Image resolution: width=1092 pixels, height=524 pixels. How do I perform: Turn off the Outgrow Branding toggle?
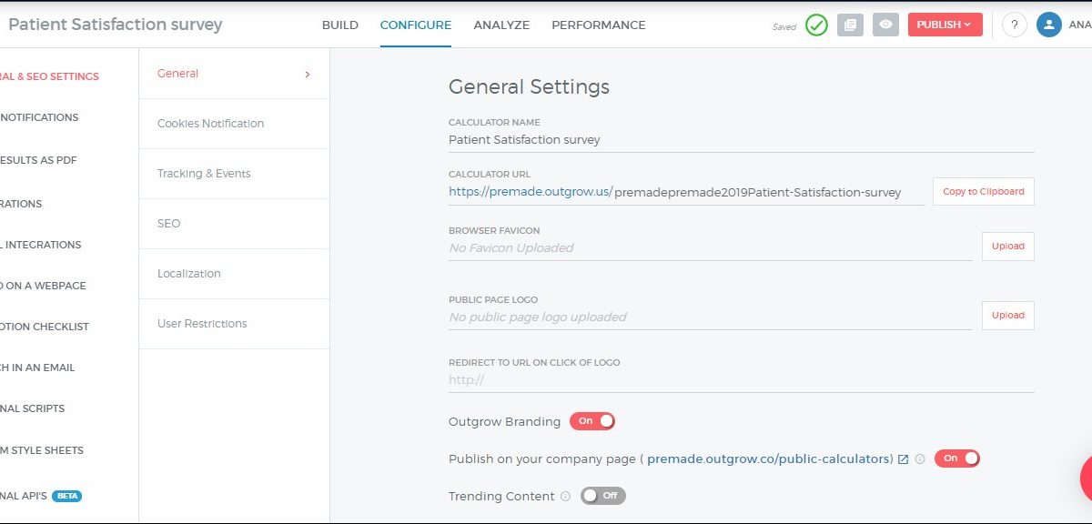point(592,421)
